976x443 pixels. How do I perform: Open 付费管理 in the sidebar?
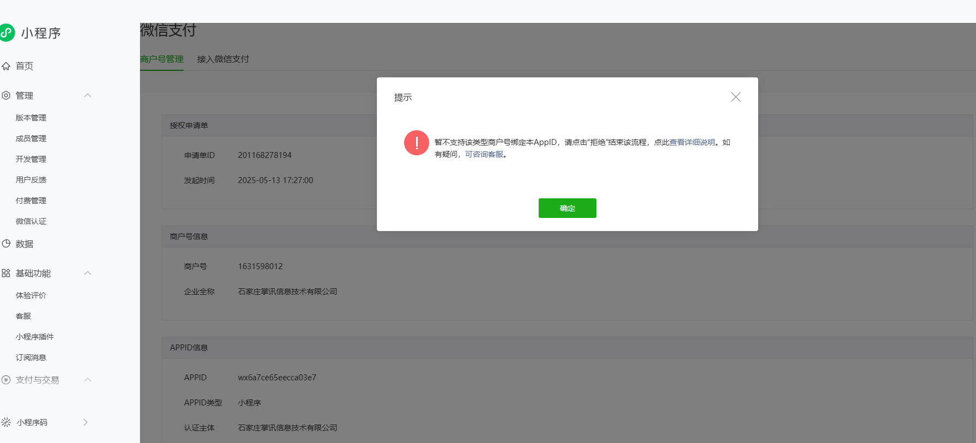coord(31,201)
